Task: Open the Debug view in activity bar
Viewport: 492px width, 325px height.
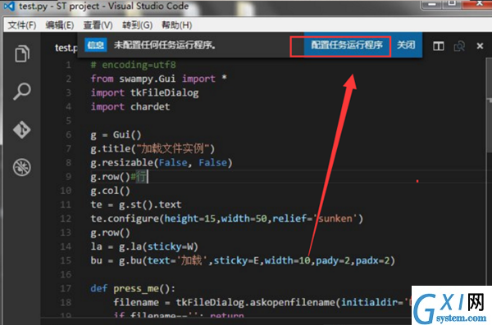Action: tap(22, 167)
